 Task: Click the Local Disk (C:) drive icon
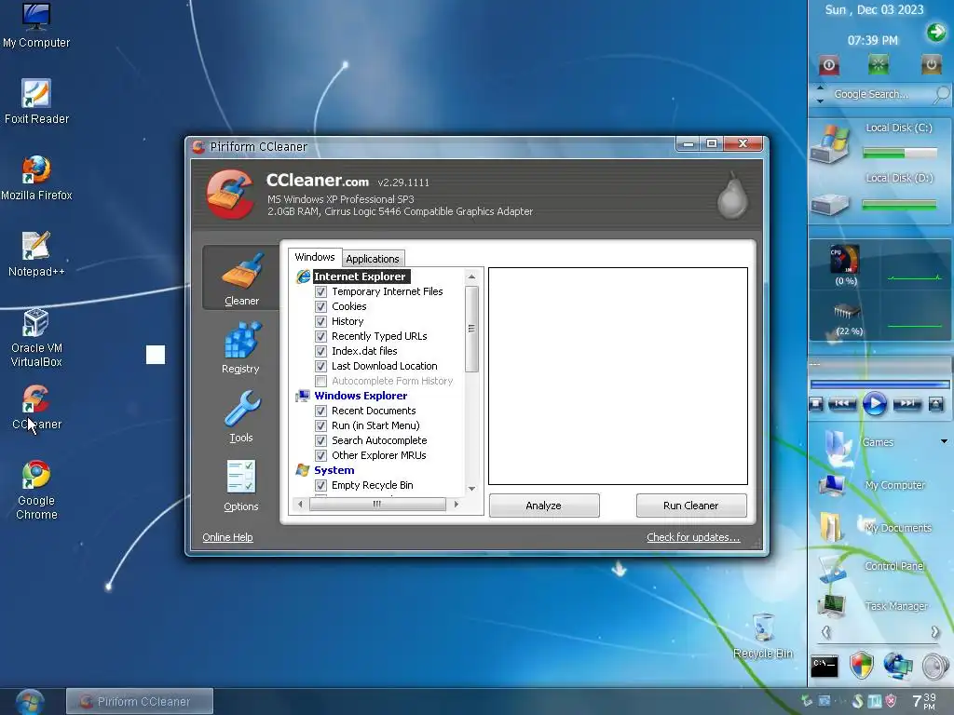(830, 144)
